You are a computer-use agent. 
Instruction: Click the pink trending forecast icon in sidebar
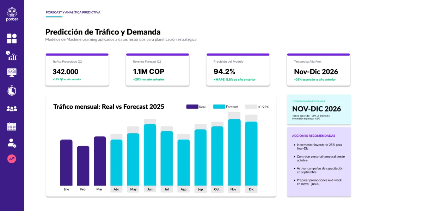click(12, 159)
